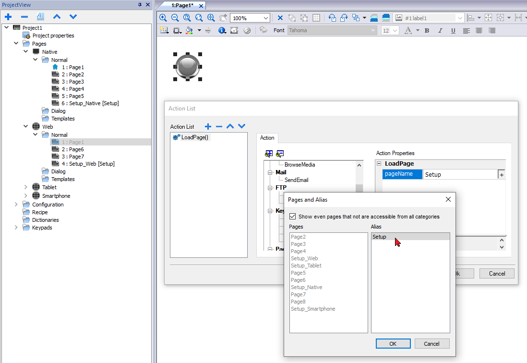Open the fill color paint bucket
Screen dimensions: 527x363
tap(189, 30)
